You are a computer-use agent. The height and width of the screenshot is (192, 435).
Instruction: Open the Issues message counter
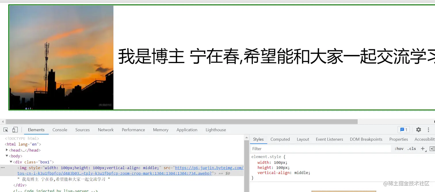403,130
